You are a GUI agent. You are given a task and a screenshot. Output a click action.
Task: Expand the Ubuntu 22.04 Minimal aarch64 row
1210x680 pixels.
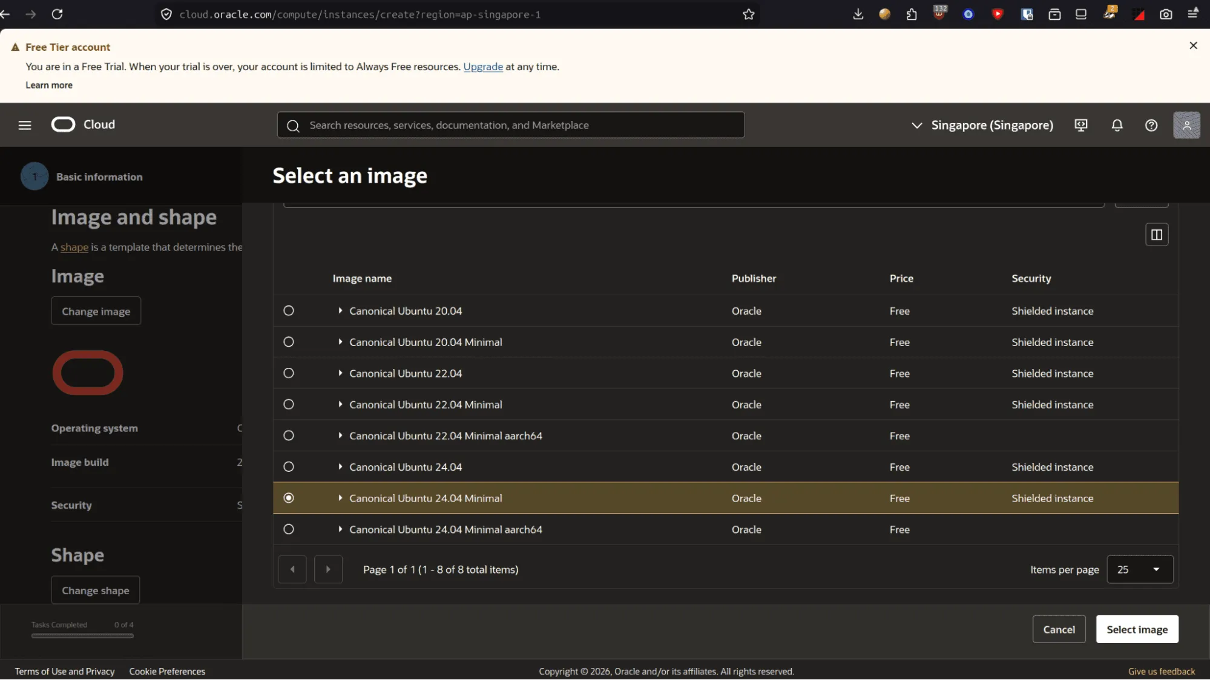[340, 436]
